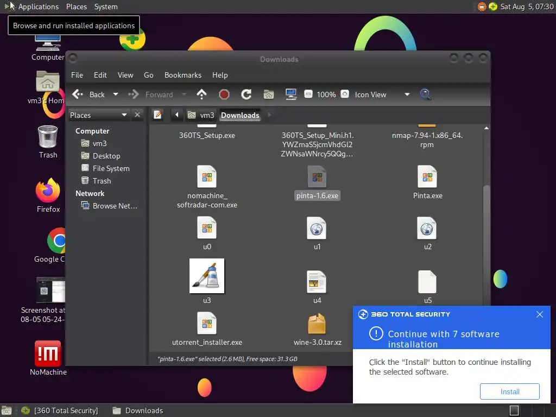Toggle the text location entry pencil icon
Screen dimensions: 556x417
point(158,115)
